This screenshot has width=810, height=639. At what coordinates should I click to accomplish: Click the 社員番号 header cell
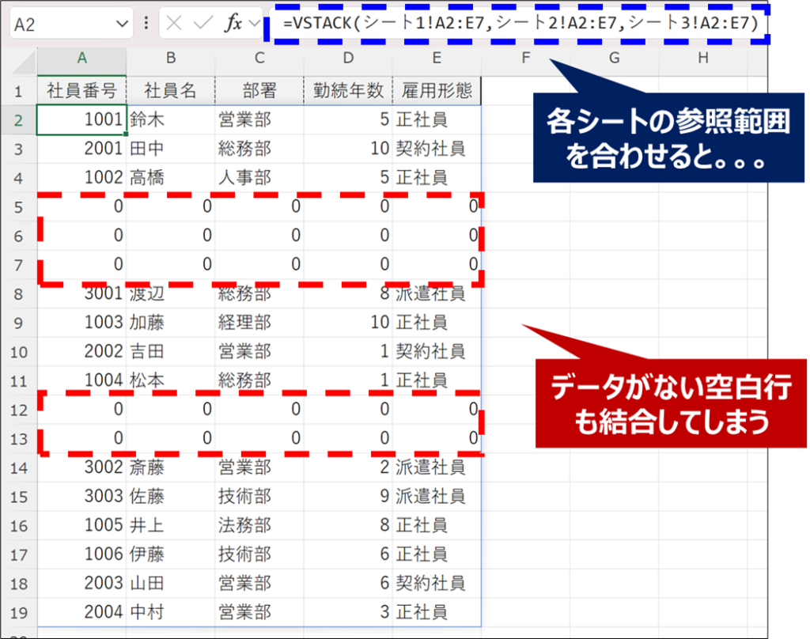click(81, 90)
